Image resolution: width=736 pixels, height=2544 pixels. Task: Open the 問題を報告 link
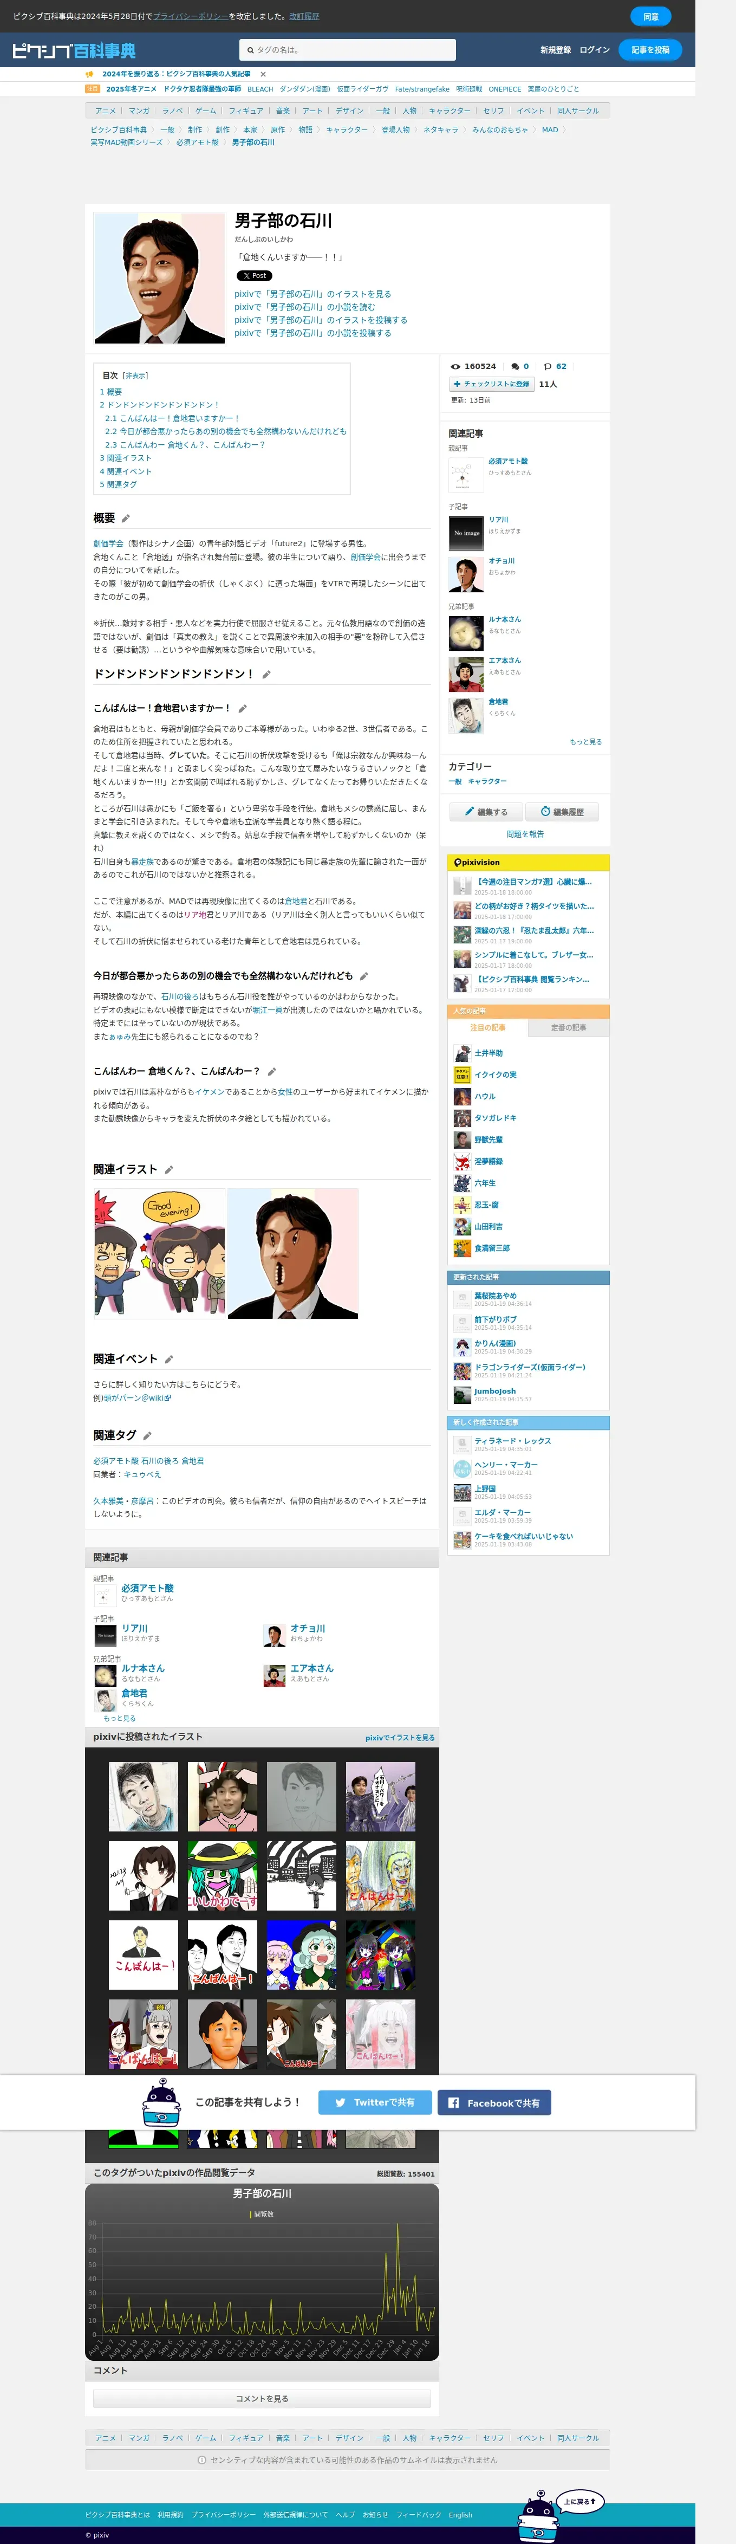point(525,834)
